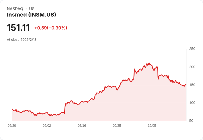Image resolution: width=203 pixels, height=140 pixels.
Task: Click the leftmost start of the price line
Action: tap(12, 109)
